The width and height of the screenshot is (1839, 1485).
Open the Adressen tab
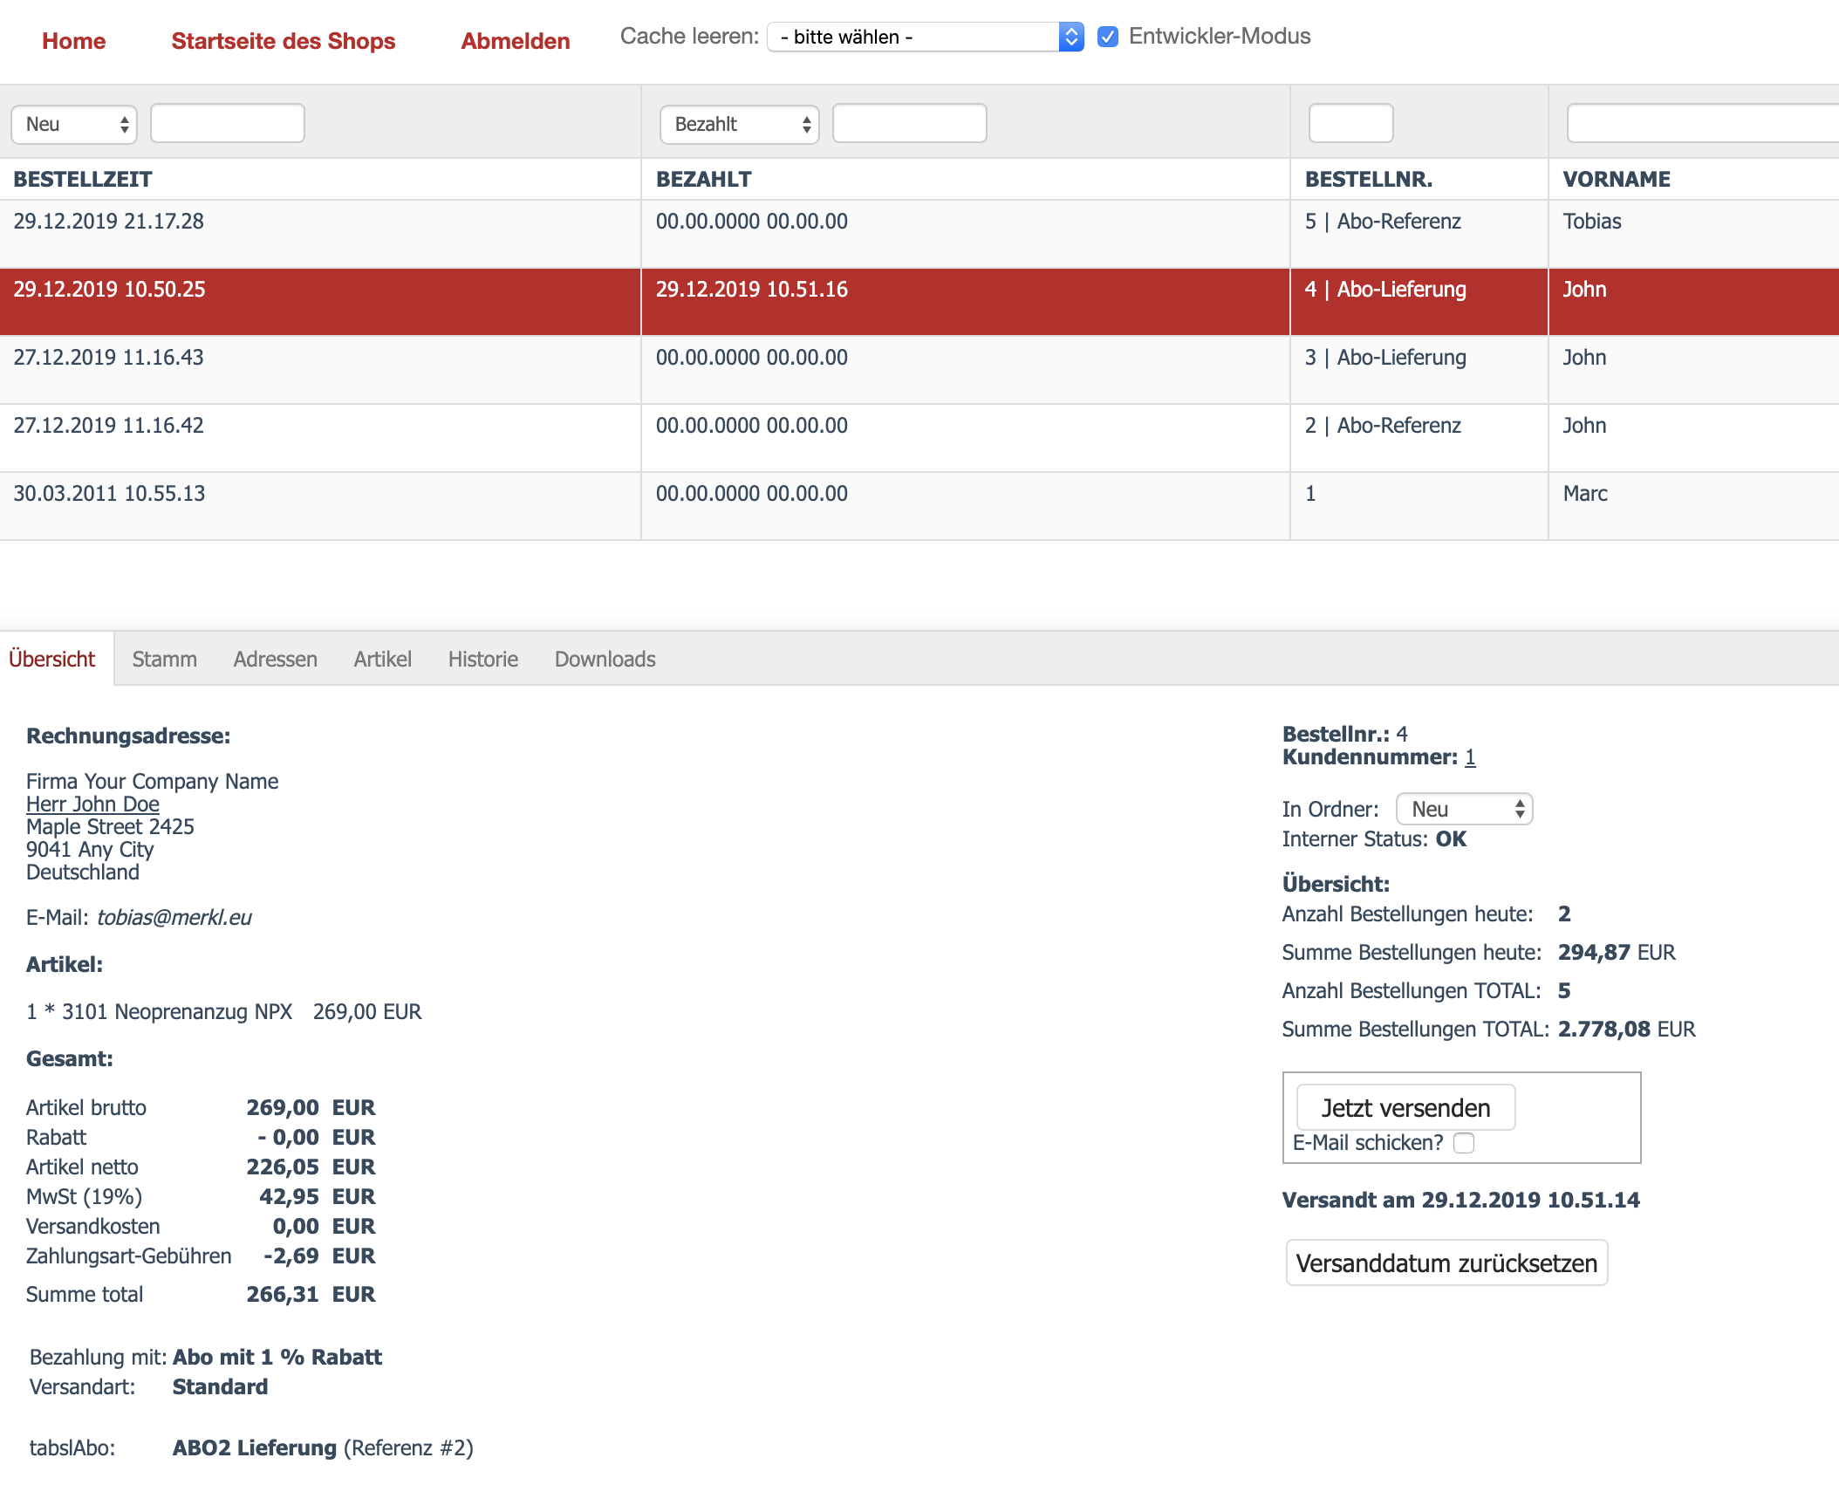[275, 659]
